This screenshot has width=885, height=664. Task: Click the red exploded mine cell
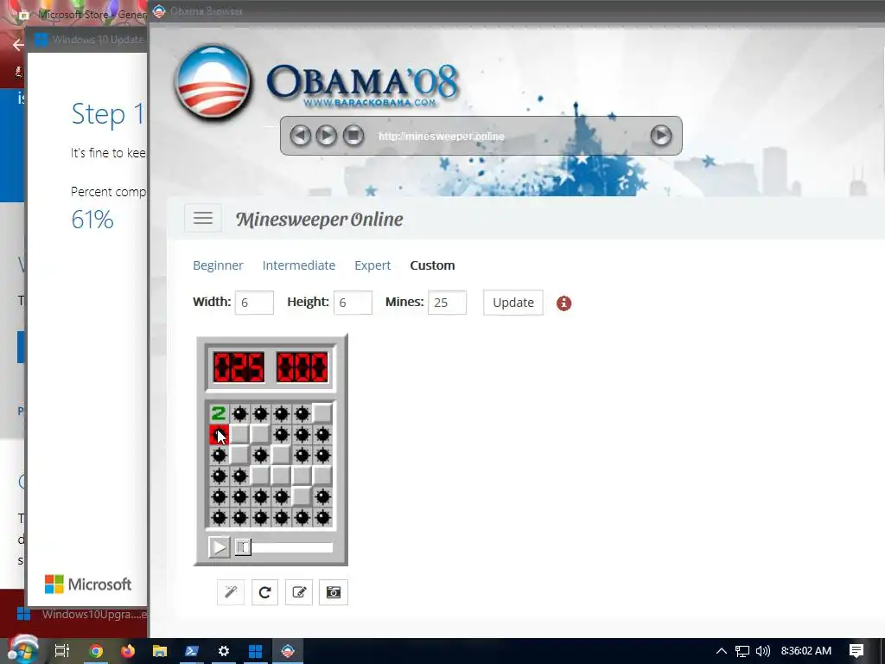(219, 435)
